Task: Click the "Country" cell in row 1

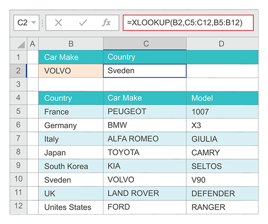Action: tap(145, 57)
